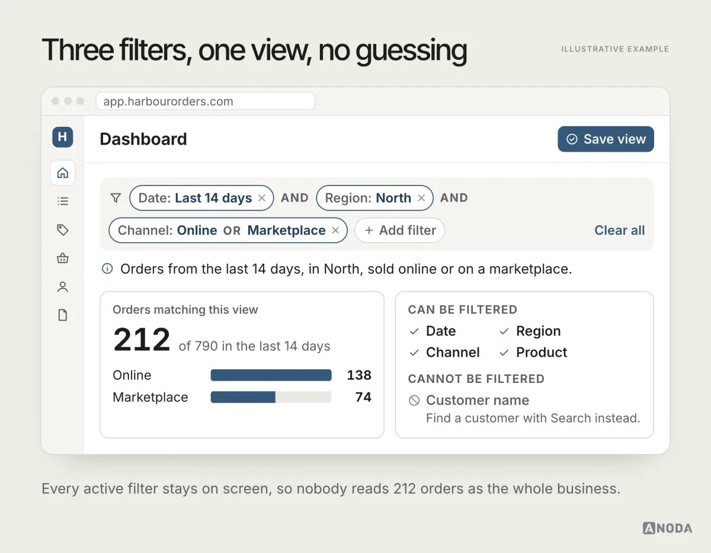Open the tag sidebar icon
This screenshot has width=711, height=553.
coord(62,230)
